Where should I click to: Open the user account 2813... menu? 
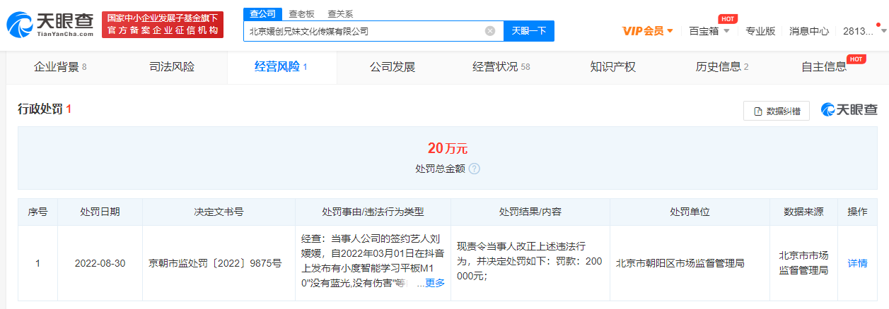tap(861, 31)
